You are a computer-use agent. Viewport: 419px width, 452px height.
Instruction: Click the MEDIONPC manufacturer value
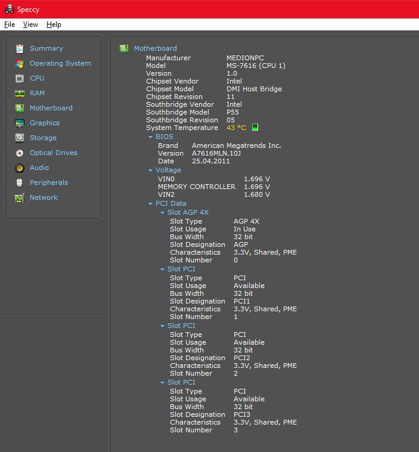(x=245, y=58)
